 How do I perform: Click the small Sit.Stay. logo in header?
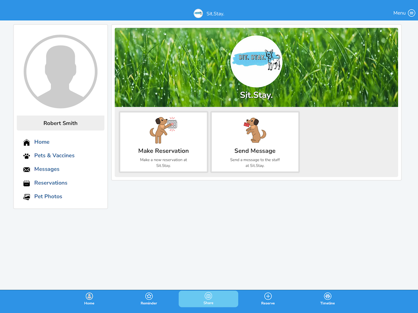coord(198,13)
